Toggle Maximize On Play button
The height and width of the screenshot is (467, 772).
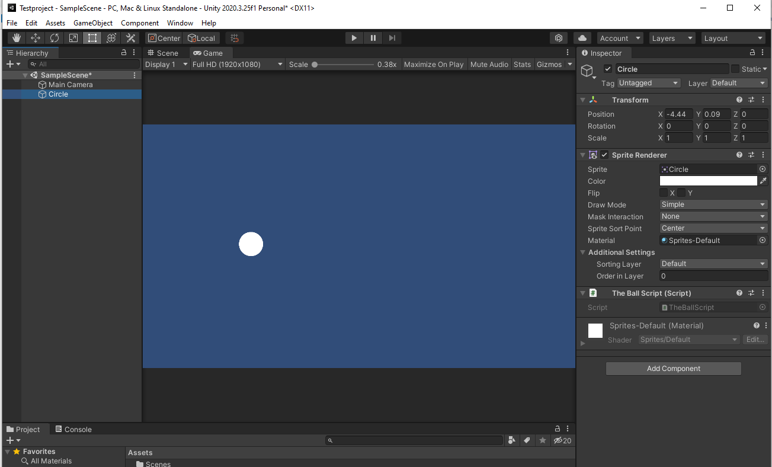point(434,65)
